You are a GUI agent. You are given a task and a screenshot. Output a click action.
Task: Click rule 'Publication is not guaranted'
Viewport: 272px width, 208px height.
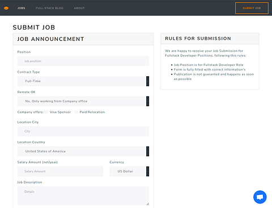click(x=214, y=77)
